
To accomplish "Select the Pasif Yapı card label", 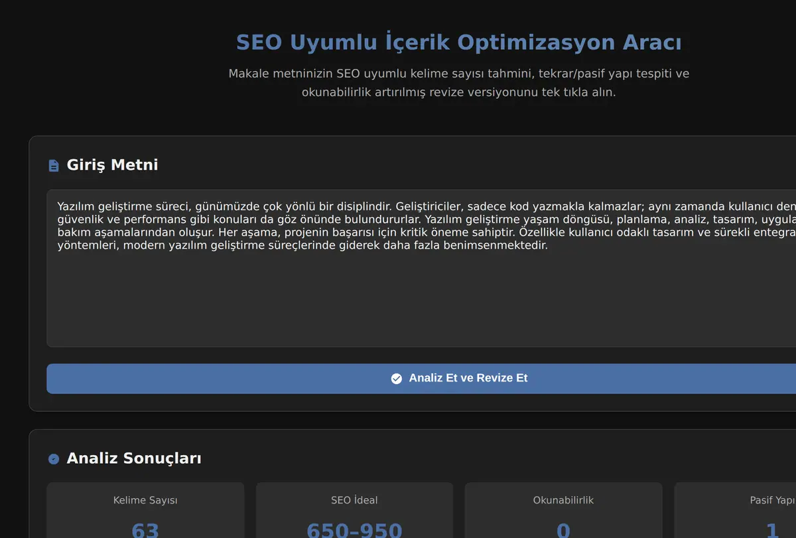I will coord(773,500).
